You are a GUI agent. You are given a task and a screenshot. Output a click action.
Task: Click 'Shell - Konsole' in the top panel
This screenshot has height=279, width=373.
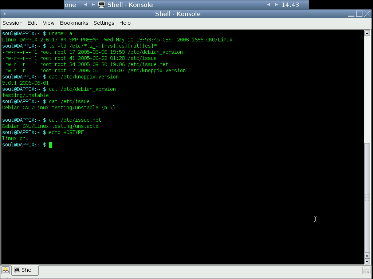[130, 5]
